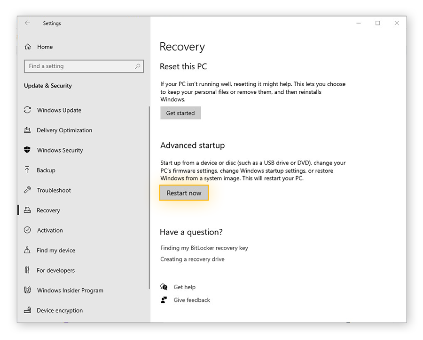Go to Device encryption settings
This screenshot has width=423, height=340.
point(60,310)
